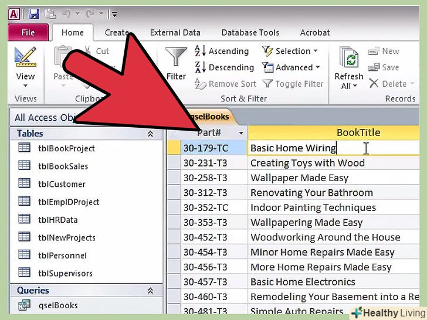Click Remove Sort button
The image size is (427, 320).
tap(225, 84)
